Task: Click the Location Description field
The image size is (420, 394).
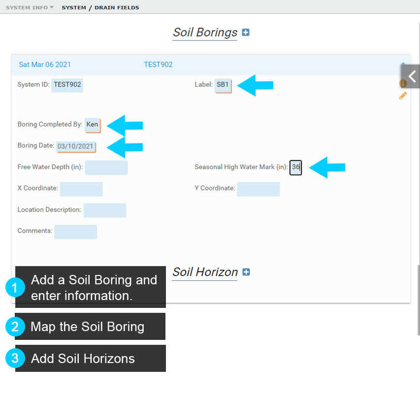Action: [x=105, y=210]
